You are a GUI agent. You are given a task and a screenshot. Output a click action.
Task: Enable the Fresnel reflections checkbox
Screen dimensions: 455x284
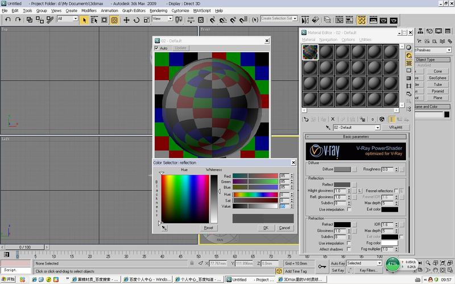point(397,190)
